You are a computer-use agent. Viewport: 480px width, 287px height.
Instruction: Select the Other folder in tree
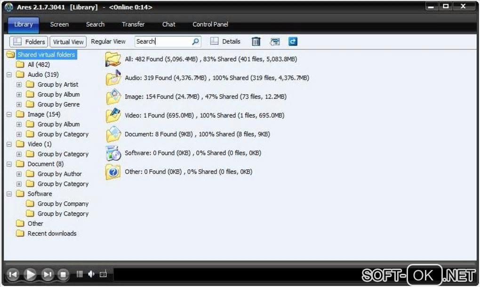click(35, 223)
